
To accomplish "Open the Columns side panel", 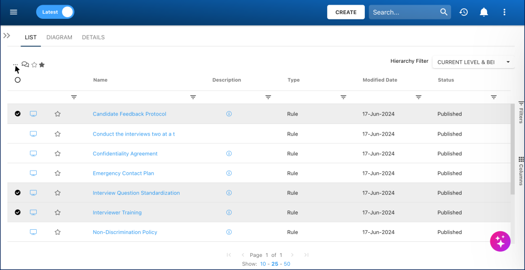I will click(521, 171).
